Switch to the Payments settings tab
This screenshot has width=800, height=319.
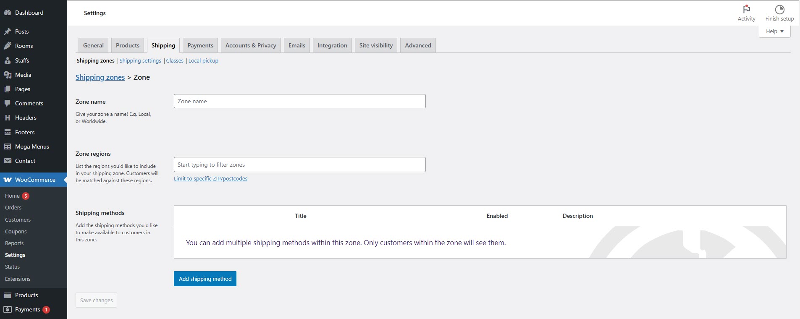200,45
